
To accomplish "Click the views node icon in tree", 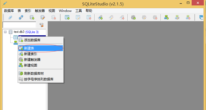I will coord(15,43).
